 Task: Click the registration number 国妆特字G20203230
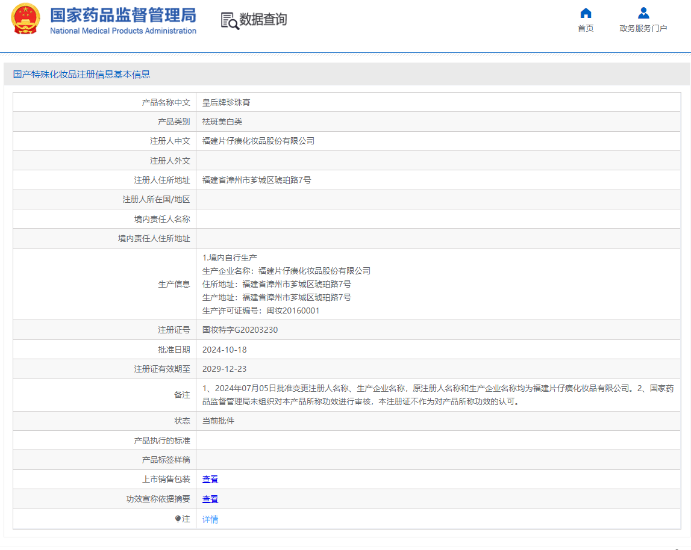click(x=240, y=330)
